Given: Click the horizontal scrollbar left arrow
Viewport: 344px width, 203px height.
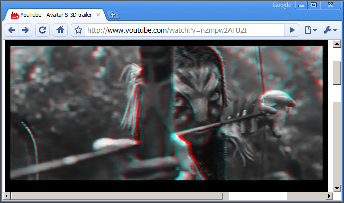Looking at the screenshot, I should coord(8,195).
